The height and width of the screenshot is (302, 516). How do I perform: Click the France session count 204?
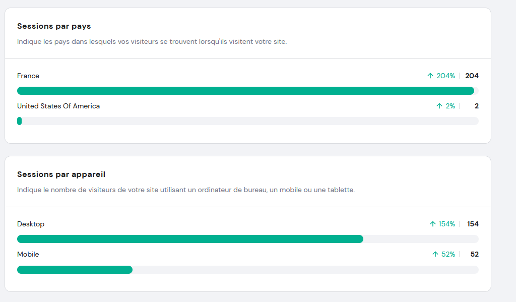[x=472, y=76]
